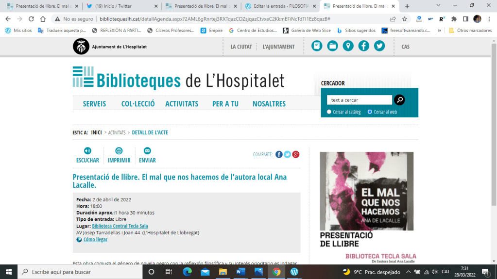
Task: Open the ACTIVITATS menu
Action: [182, 104]
